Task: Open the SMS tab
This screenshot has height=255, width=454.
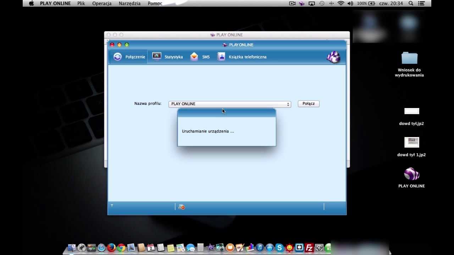Action: point(200,57)
